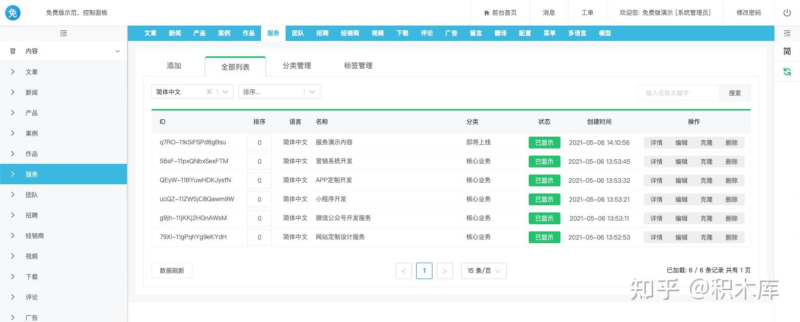
Task: Collapse the left sidebar menu icon
Action: click(x=63, y=33)
